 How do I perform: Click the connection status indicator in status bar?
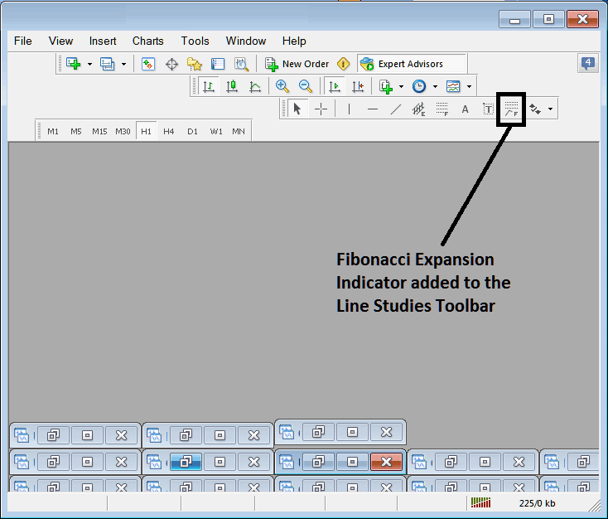pyautogui.click(x=480, y=502)
